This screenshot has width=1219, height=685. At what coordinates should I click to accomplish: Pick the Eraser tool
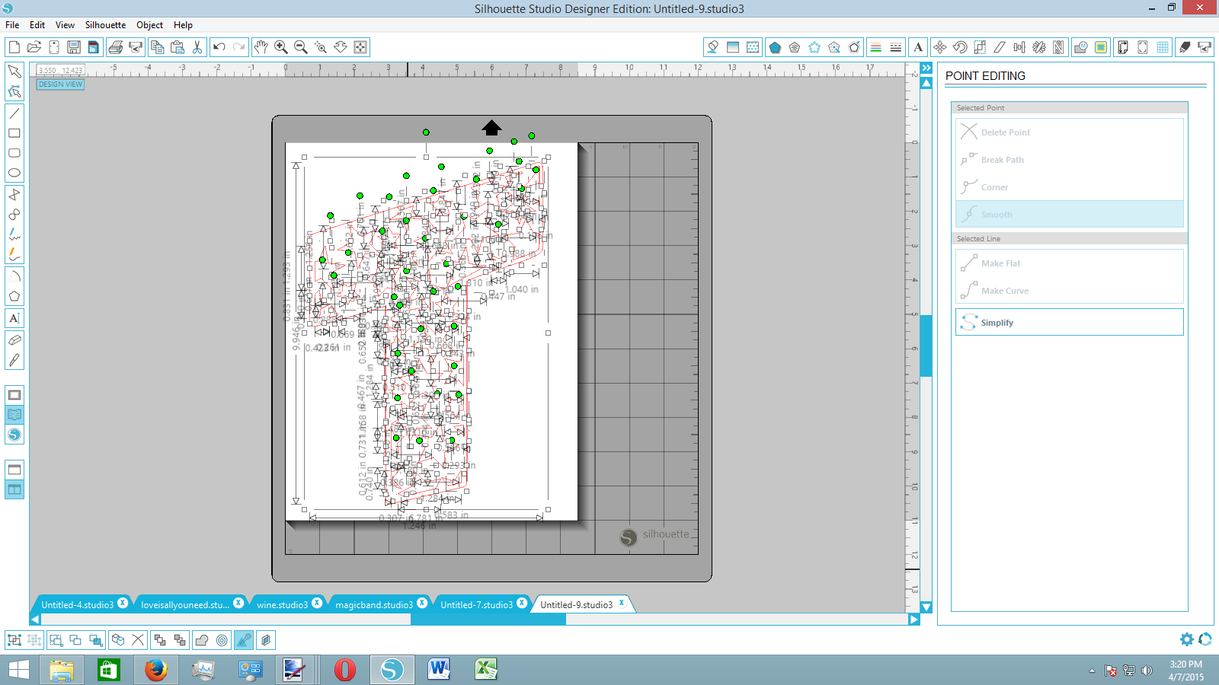(14, 340)
